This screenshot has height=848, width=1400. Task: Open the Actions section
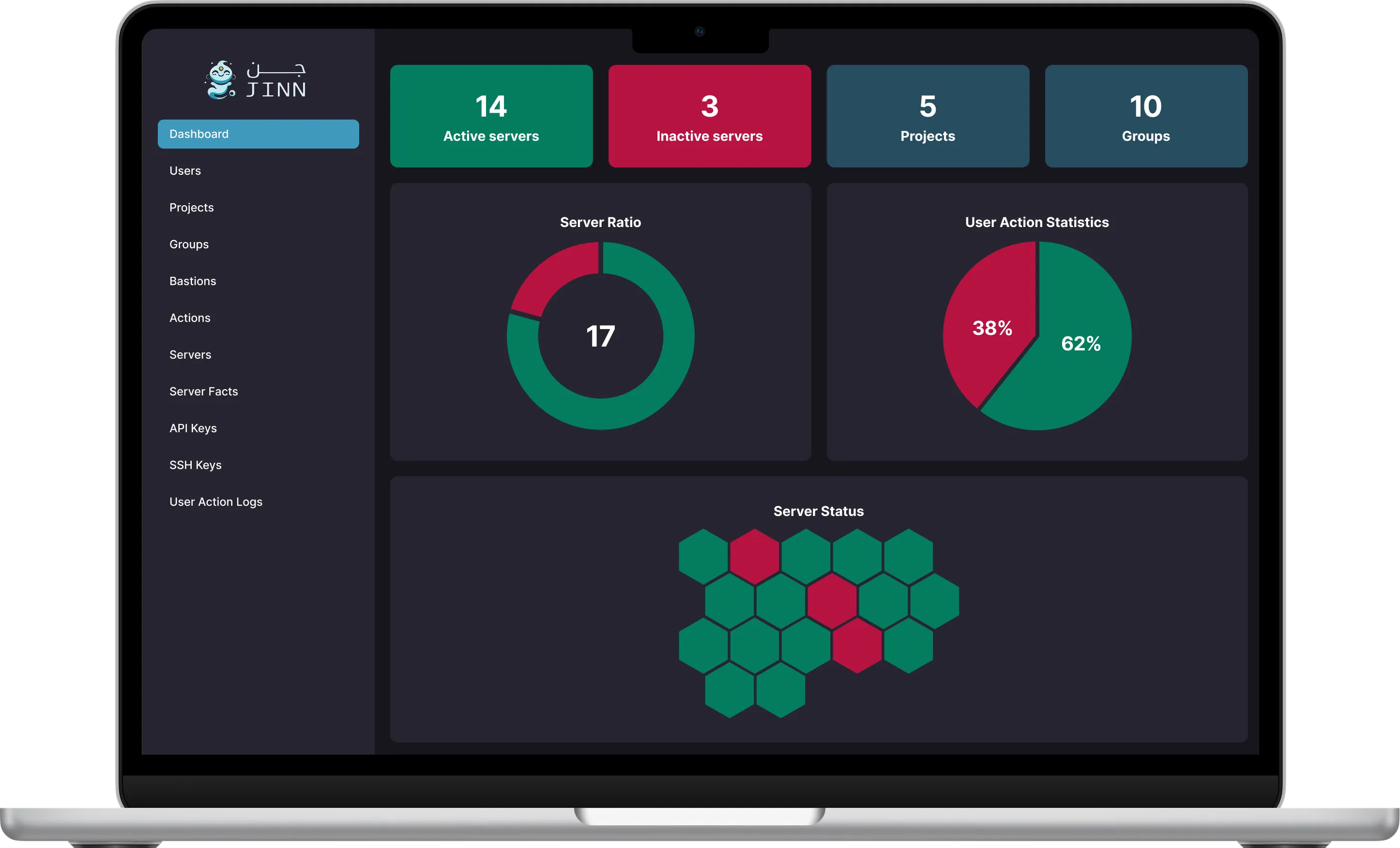[190, 318]
